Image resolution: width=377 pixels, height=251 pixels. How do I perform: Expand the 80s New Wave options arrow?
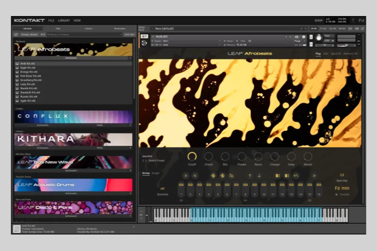(130, 170)
